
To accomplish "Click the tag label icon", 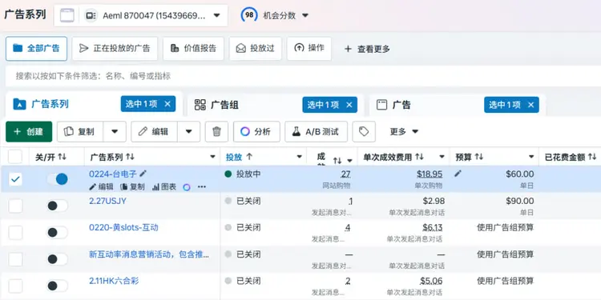I will tap(364, 132).
